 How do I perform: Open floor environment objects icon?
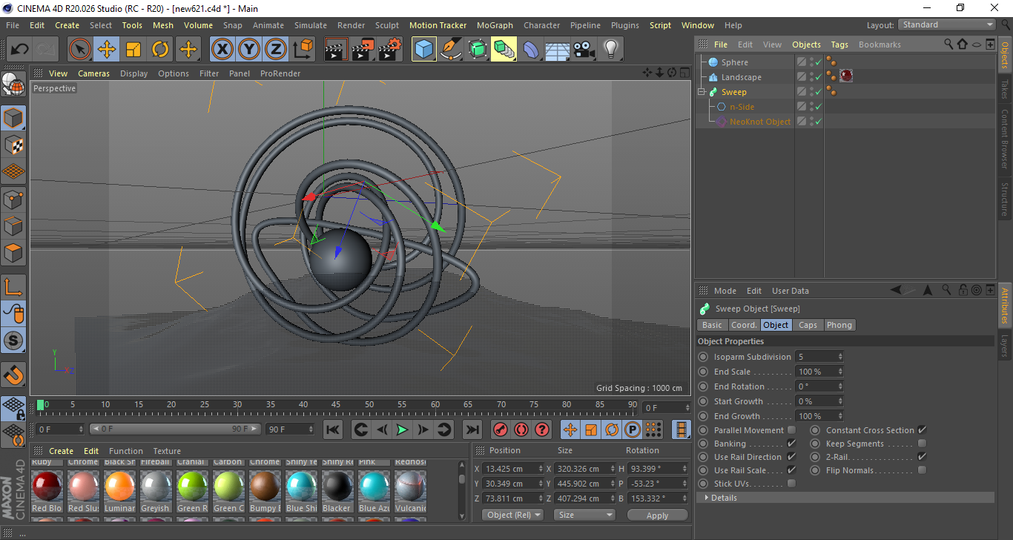[x=558, y=50]
